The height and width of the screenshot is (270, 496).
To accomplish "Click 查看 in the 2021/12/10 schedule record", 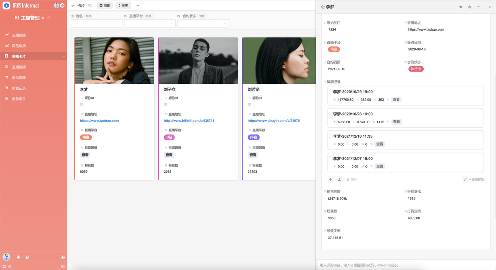I will coord(379,144).
